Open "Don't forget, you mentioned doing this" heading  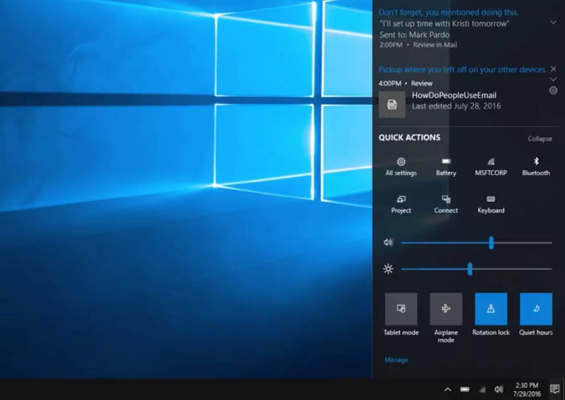(x=448, y=12)
